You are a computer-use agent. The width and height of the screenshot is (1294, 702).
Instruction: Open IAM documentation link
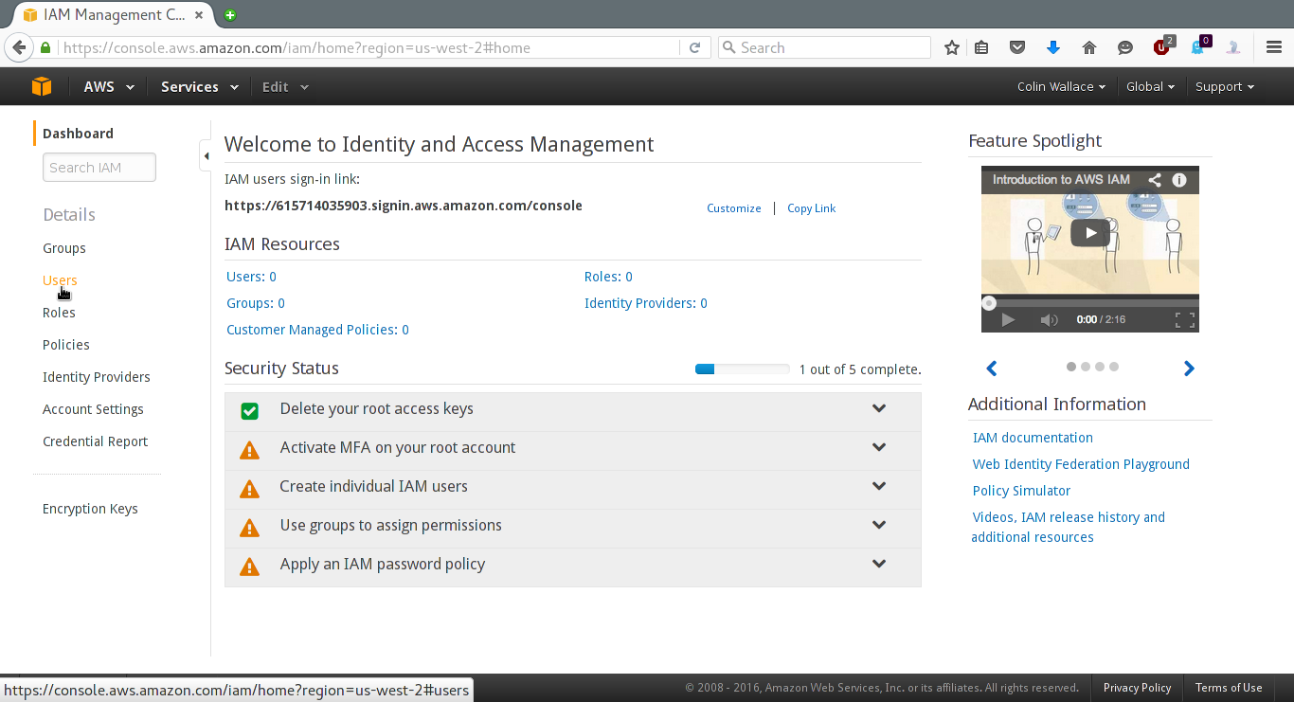[x=1033, y=438]
